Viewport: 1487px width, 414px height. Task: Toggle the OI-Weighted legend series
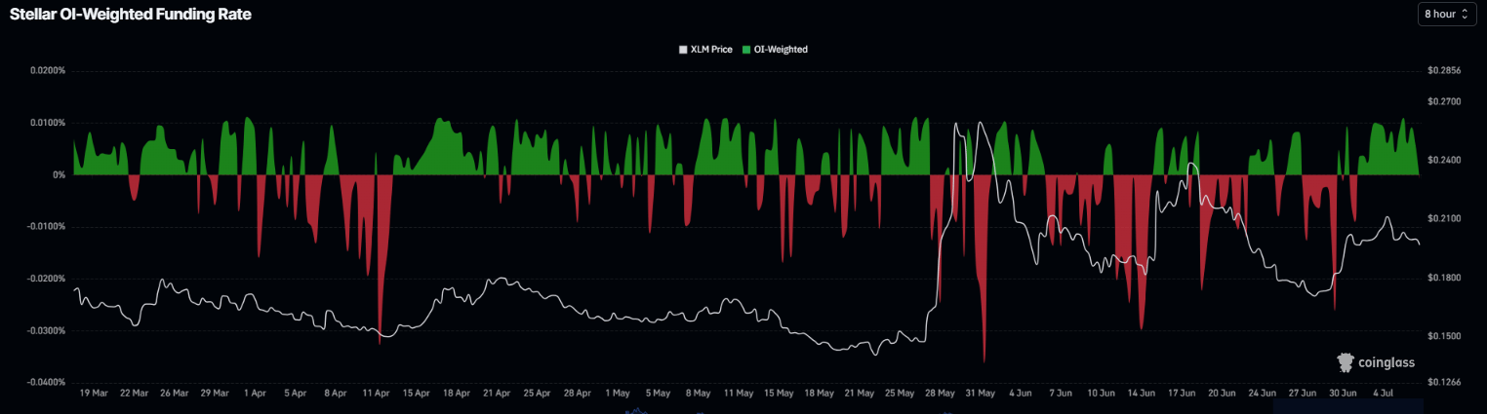775,49
